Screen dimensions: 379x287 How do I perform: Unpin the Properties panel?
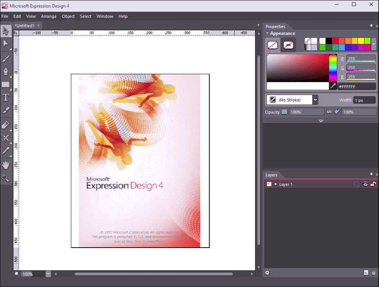point(371,27)
